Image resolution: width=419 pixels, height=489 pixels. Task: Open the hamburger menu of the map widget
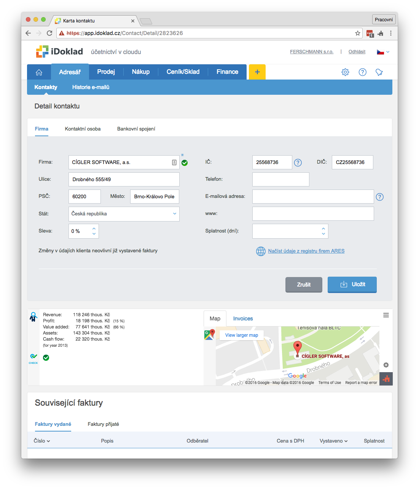click(386, 315)
